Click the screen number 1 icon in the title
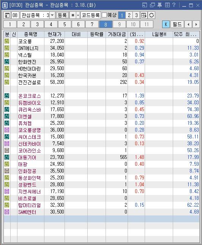Viewport: 202px width, 245px height. coord(5,5)
